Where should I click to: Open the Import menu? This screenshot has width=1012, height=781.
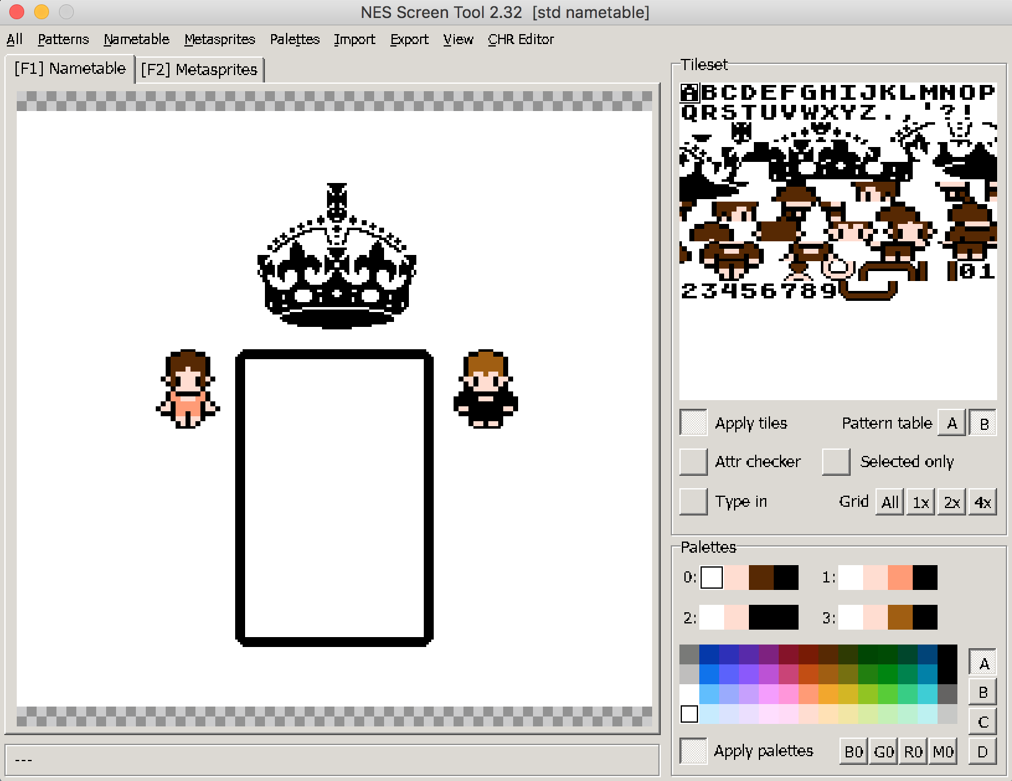[354, 39]
